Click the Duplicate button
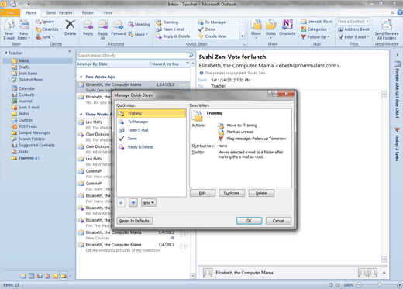403x289 pixels. 232,193
